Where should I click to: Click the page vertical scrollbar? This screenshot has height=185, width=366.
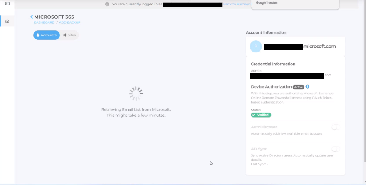pyautogui.click(x=365, y=81)
